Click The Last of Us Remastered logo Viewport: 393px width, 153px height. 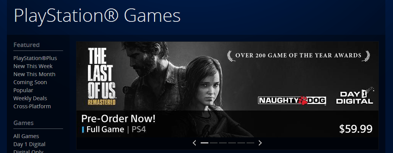click(102, 76)
